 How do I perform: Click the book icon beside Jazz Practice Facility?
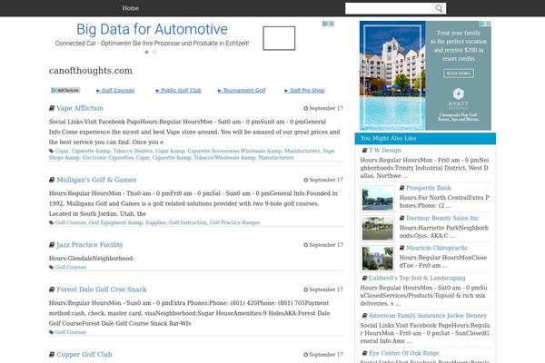click(52, 245)
